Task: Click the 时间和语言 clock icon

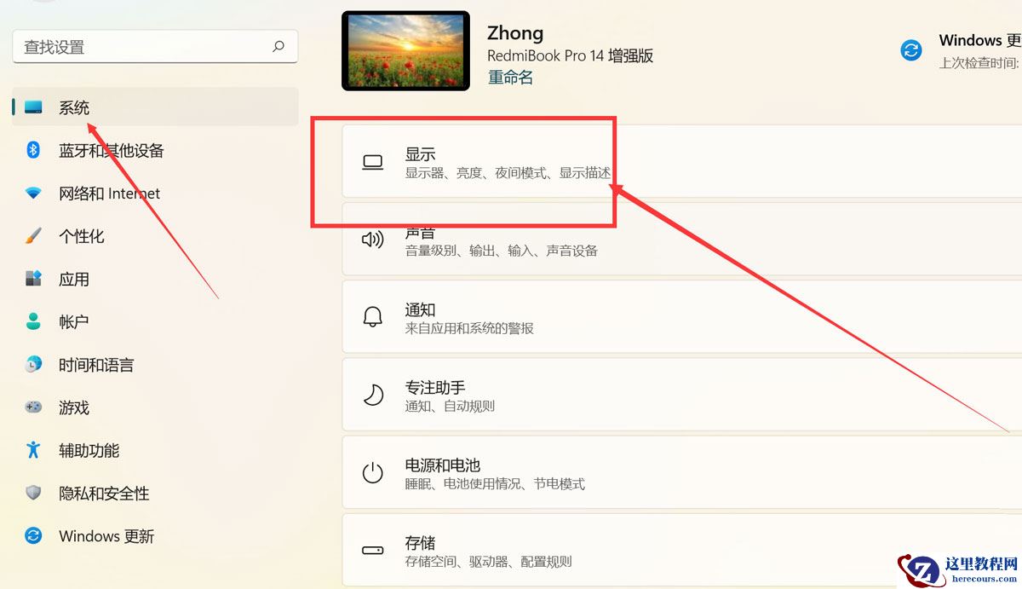Action: (32, 364)
